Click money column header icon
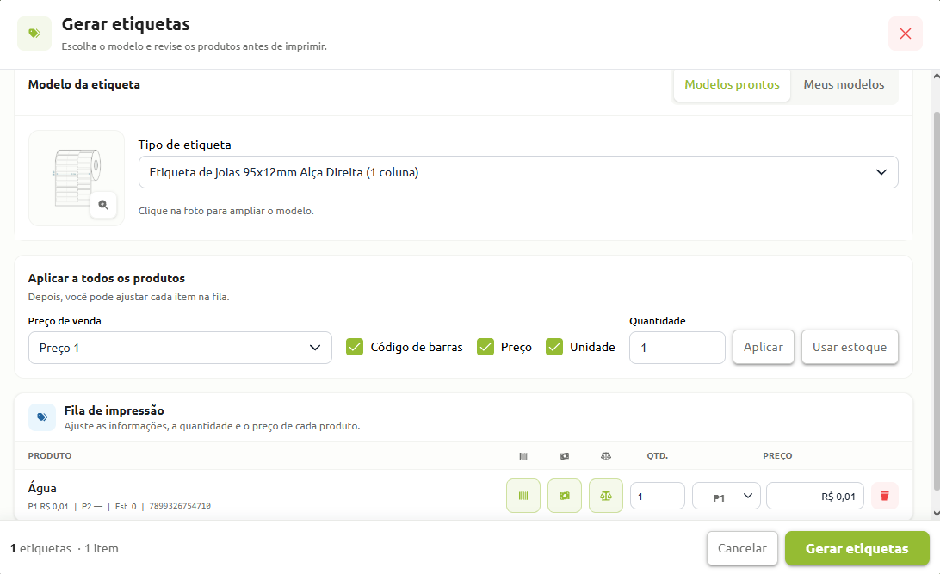Image resolution: width=940 pixels, height=574 pixels. (565, 456)
